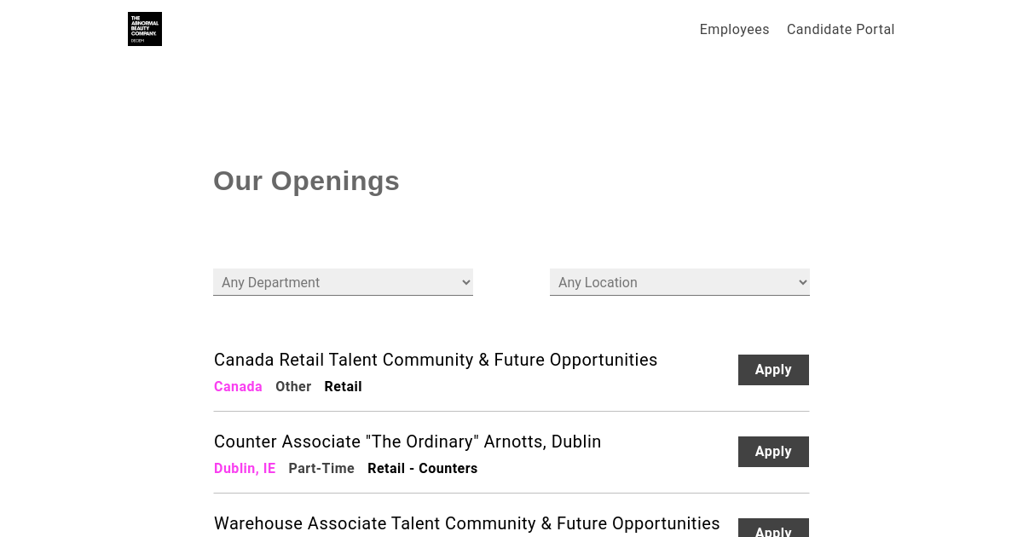1023x537 pixels.
Task: Open the Counter Associate Arnotts, Dublin job title
Action: (x=407, y=442)
